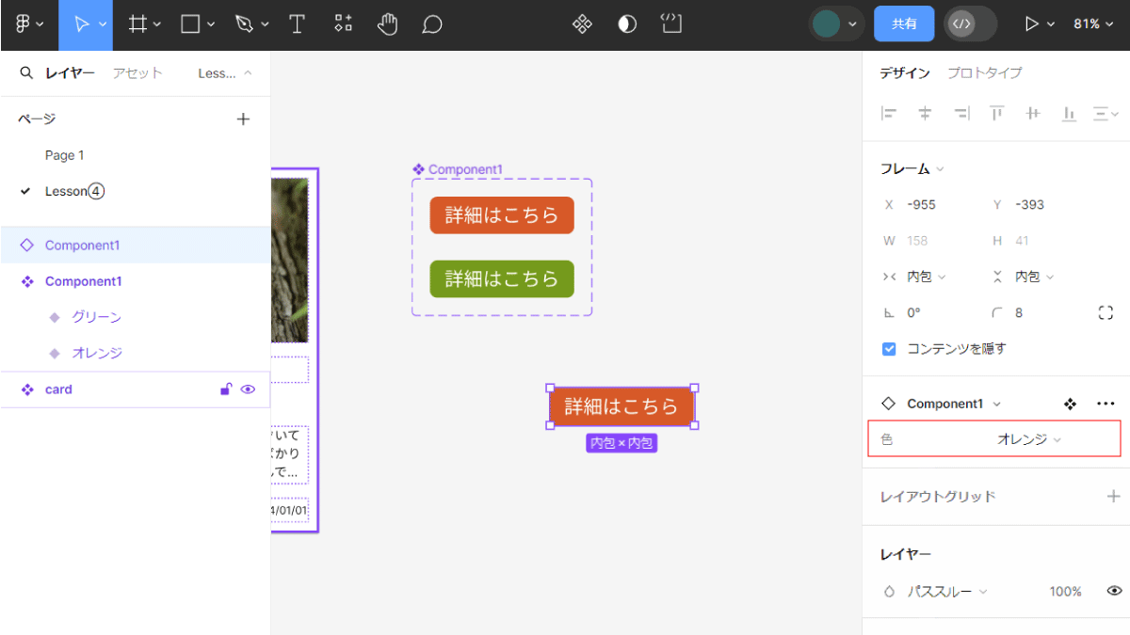The width and height of the screenshot is (1130, 635).
Task: Click the align horizontal centers icon
Action: pyautogui.click(x=925, y=114)
